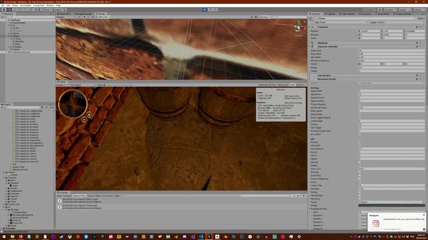Select the Hand tool in toolbar
The height and width of the screenshot is (240, 428).
[4, 9]
